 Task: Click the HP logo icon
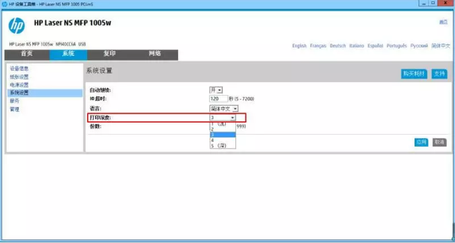click(x=17, y=26)
